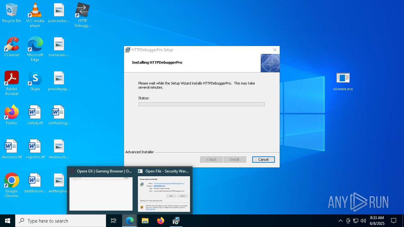Open Firefox desktop shortcut
This screenshot has width=404, height=227.
click(12, 115)
